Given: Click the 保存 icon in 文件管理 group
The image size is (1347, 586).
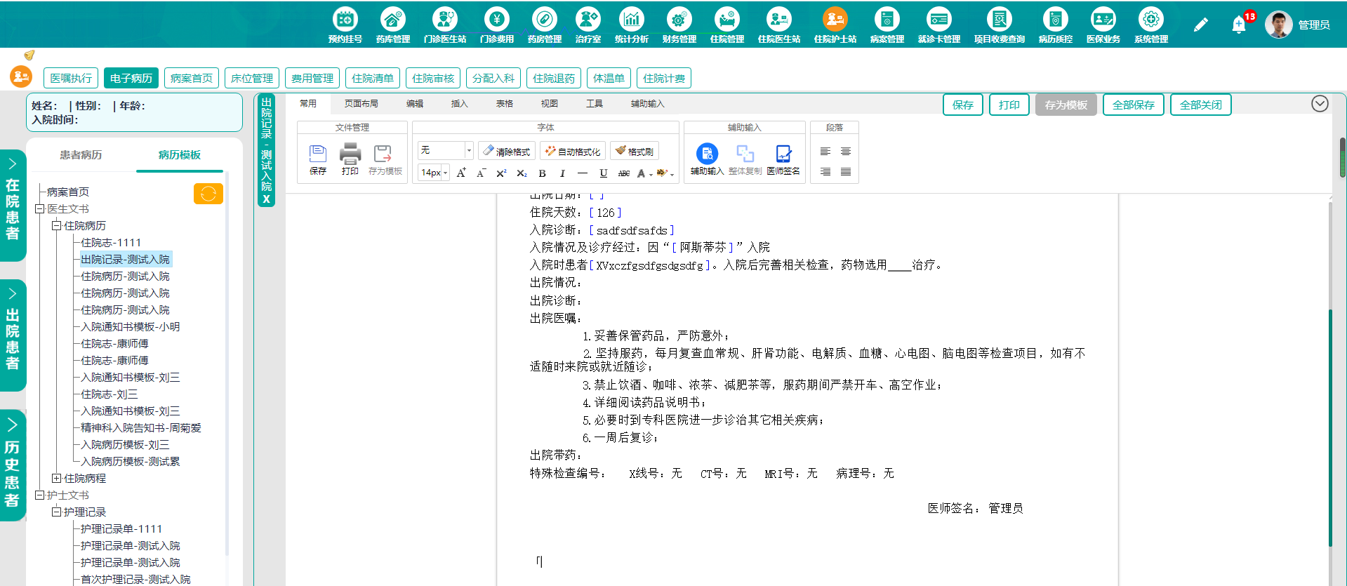Looking at the screenshot, I should point(318,159).
